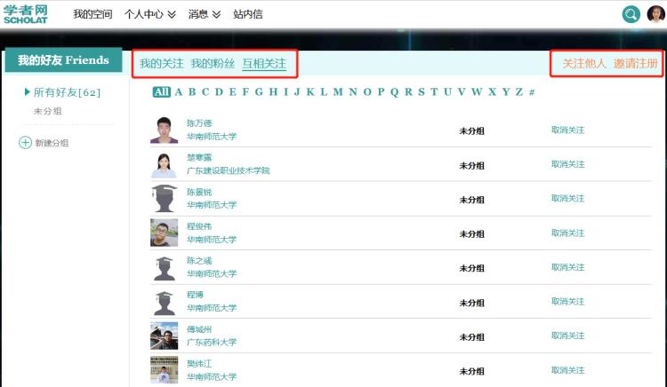This screenshot has height=387, width=667.
Task: Open the teal search icon
Action: (631, 14)
